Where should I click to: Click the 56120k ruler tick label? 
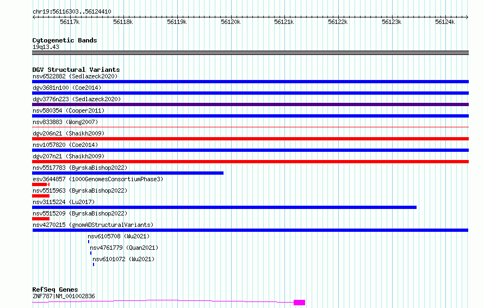(x=231, y=22)
